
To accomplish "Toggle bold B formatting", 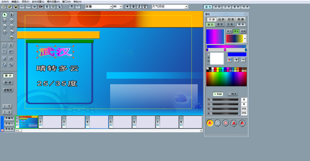I will pyautogui.click(x=133, y=7).
